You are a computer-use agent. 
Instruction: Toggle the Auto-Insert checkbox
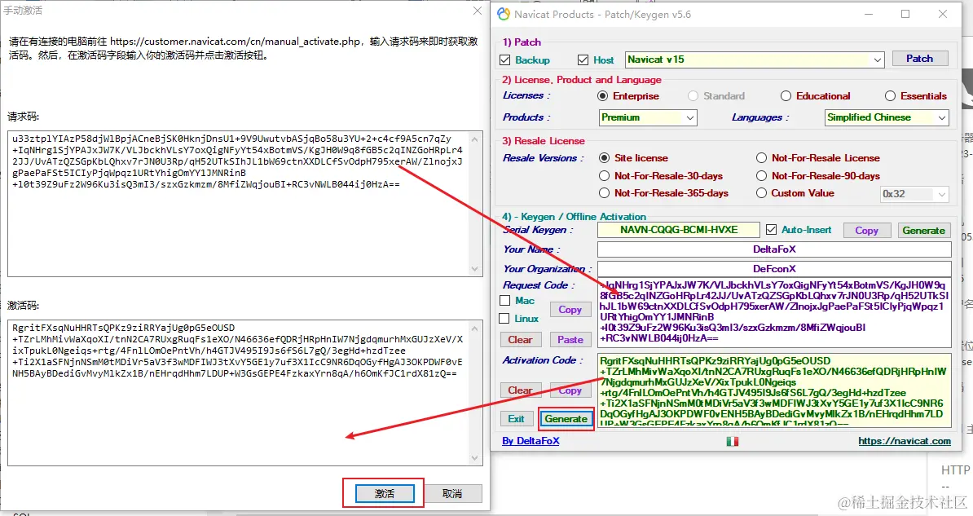point(771,230)
